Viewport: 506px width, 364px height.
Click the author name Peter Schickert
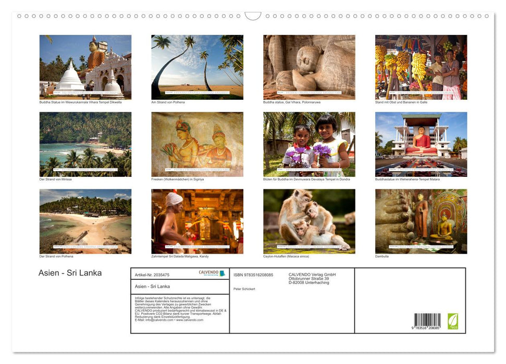point(244,289)
